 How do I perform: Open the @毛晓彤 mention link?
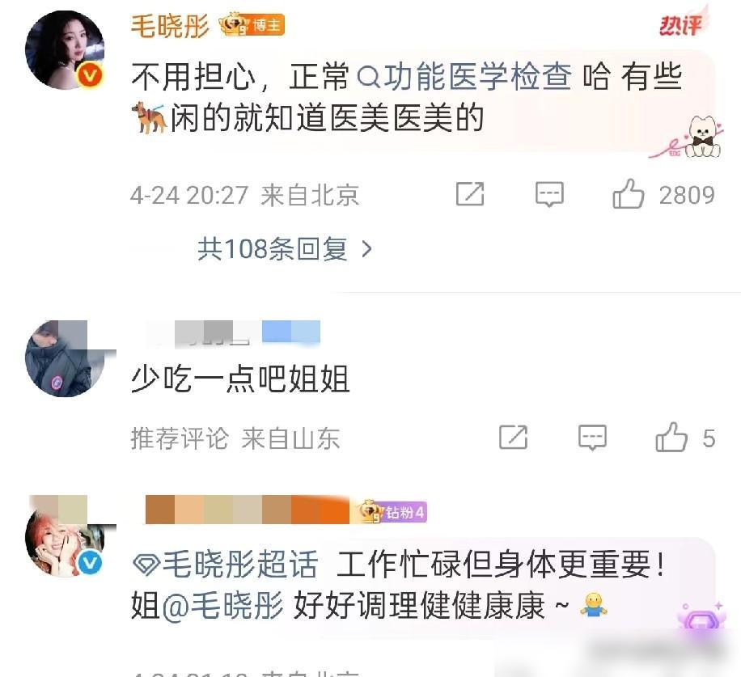click(x=222, y=605)
